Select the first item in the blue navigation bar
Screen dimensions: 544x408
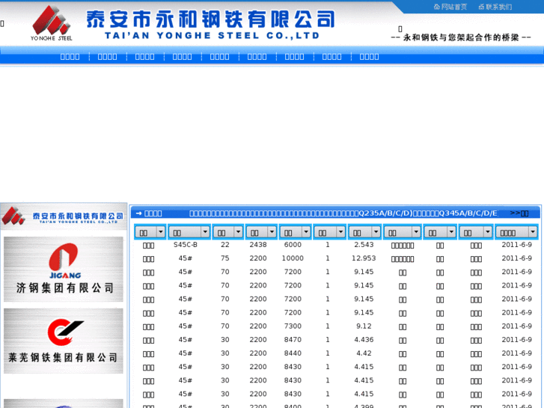[70, 57]
